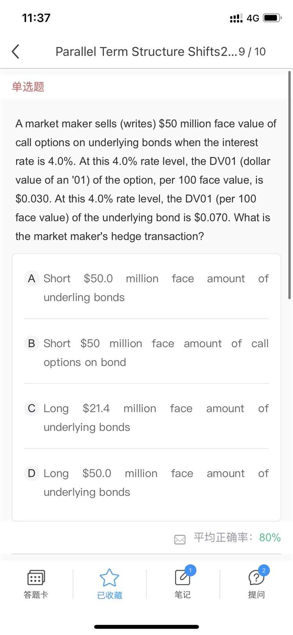Tap the back arrow in header
Image resolution: width=293 pixels, height=635 pixels.
point(15,52)
